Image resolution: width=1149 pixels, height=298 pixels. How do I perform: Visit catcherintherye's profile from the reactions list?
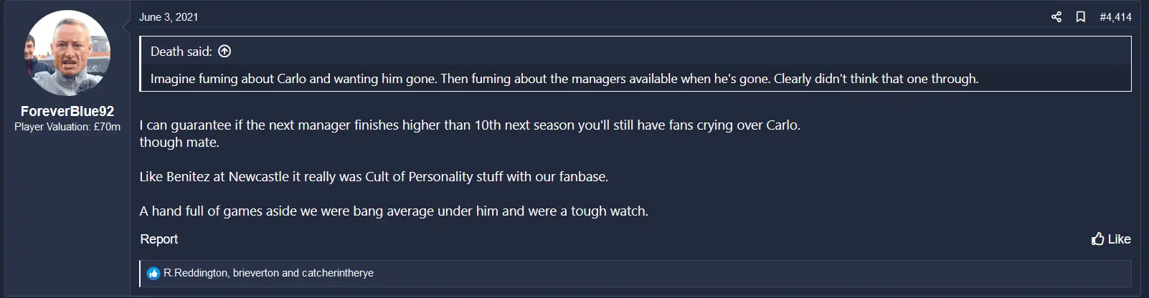(x=337, y=273)
